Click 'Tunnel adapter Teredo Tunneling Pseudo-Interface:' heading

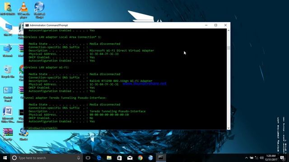pyautogui.click(x=65, y=98)
